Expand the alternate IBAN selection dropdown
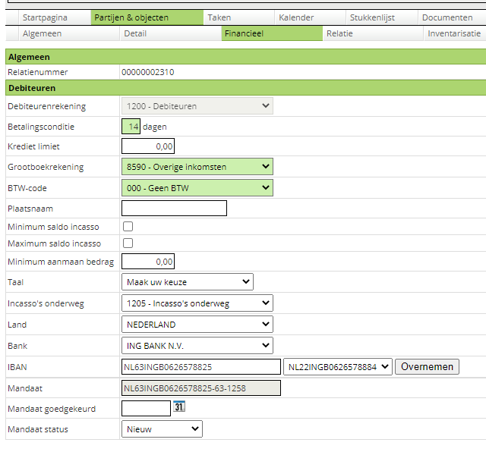This screenshot has height=452, width=486. coord(337,367)
